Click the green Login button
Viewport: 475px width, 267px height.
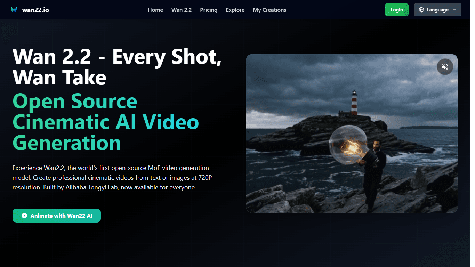click(x=397, y=10)
